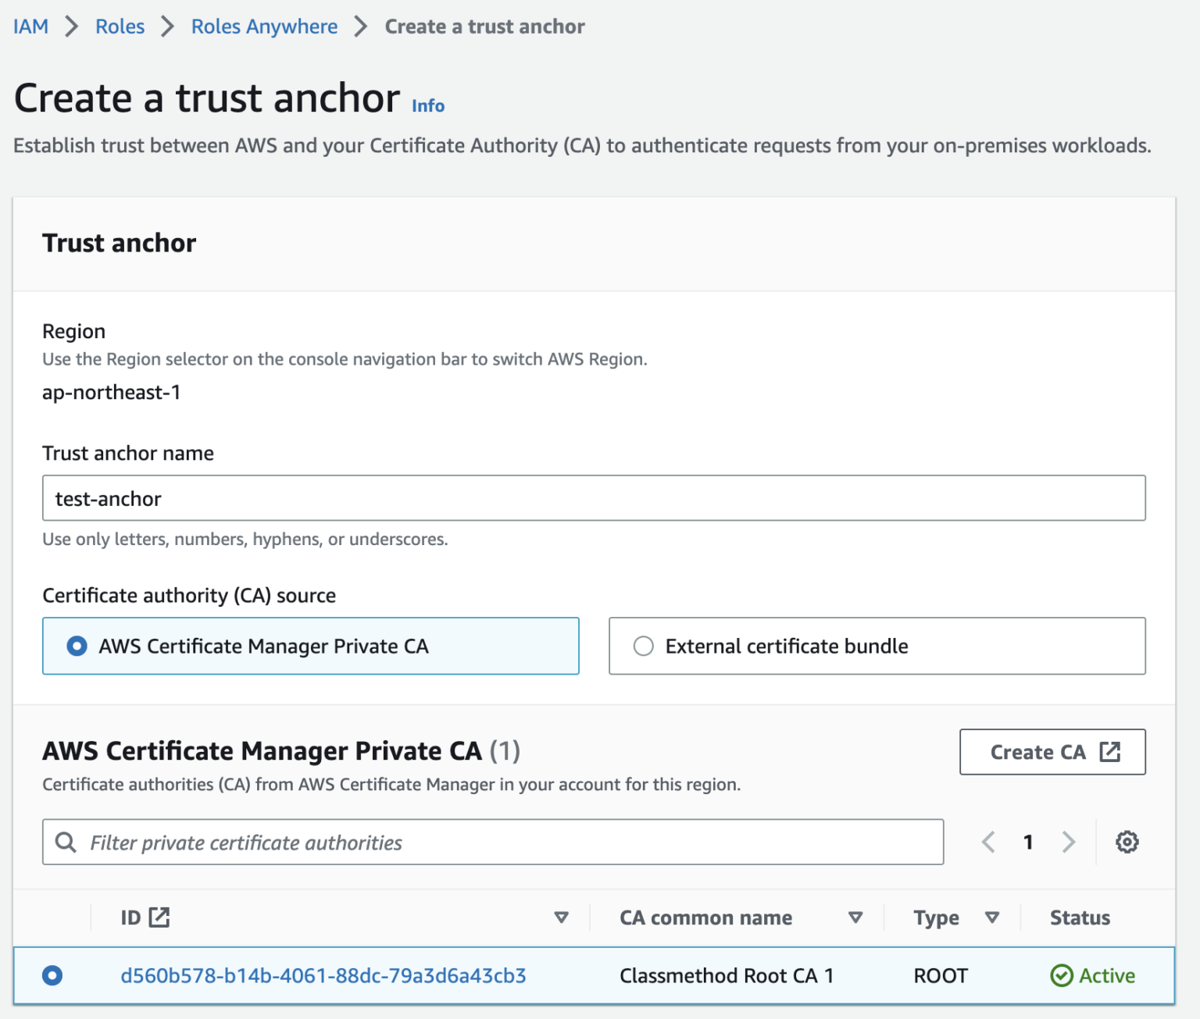Open the table preferences gear icon

[1127, 842]
